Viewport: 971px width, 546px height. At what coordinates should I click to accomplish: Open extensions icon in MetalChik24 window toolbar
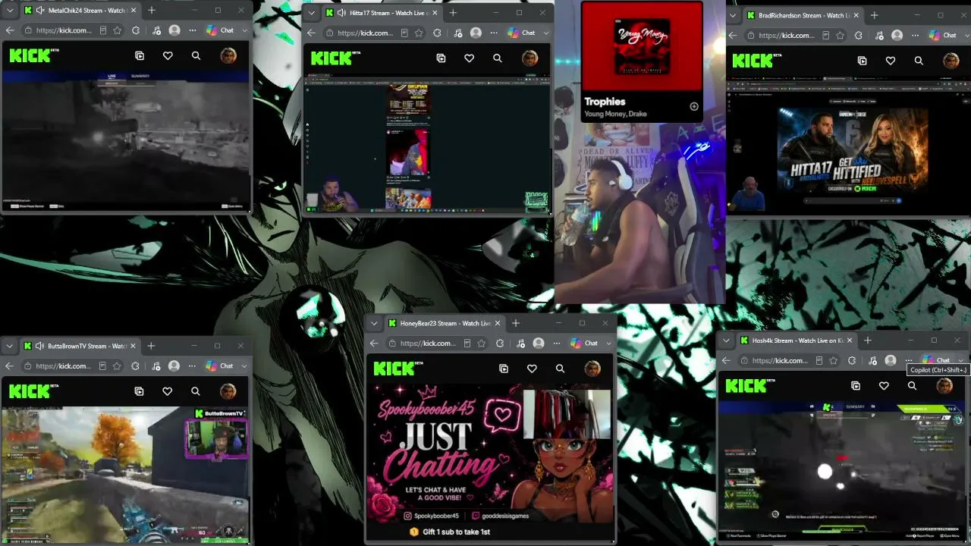pyautogui.click(x=136, y=30)
